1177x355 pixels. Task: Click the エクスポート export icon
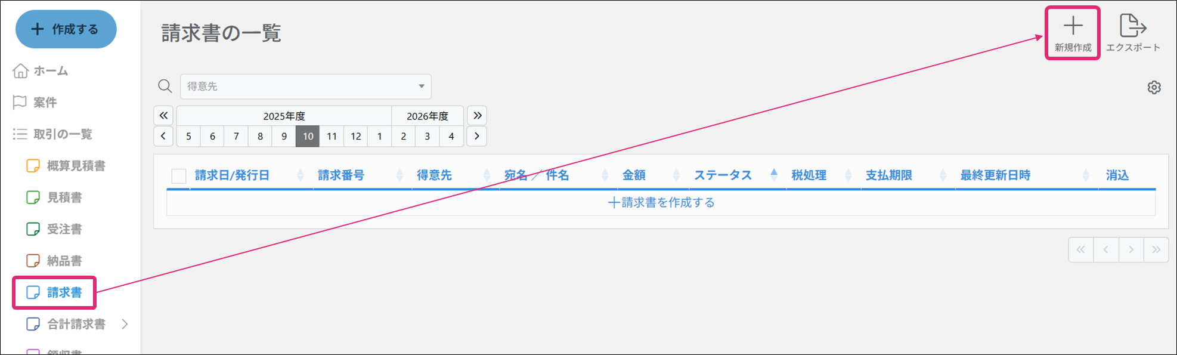[1132, 26]
